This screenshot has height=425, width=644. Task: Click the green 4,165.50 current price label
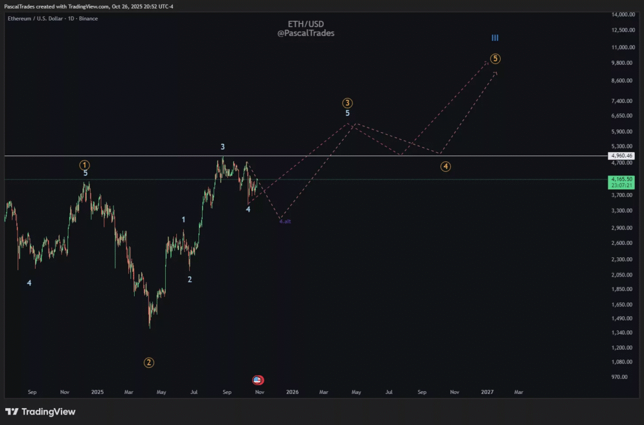(x=622, y=179)
